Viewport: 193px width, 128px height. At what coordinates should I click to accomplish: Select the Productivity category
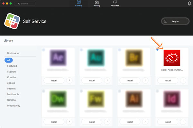[14, 106]
